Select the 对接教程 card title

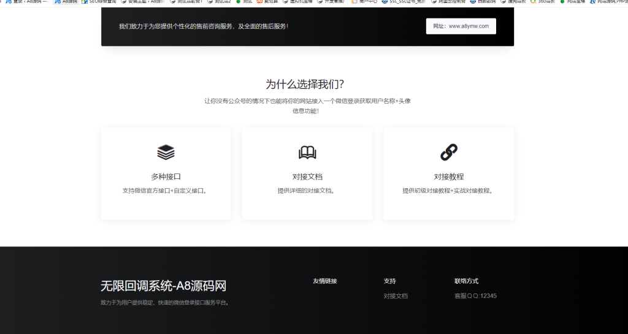tap(448, 176)
